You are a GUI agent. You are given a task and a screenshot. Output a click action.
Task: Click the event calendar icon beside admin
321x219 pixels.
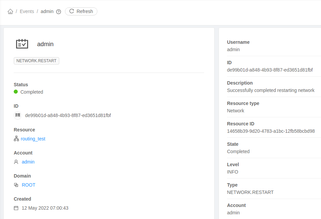(22, 44)
